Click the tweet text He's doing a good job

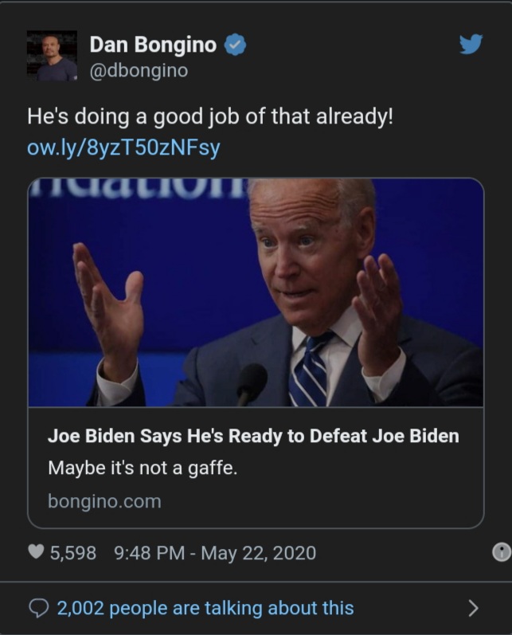(210, 116)
